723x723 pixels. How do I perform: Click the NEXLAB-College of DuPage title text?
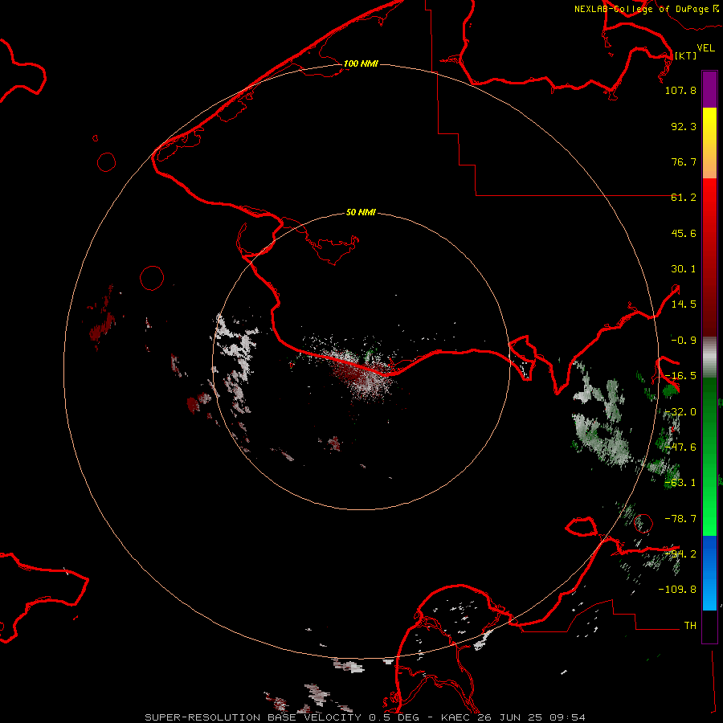pos(641,9)
